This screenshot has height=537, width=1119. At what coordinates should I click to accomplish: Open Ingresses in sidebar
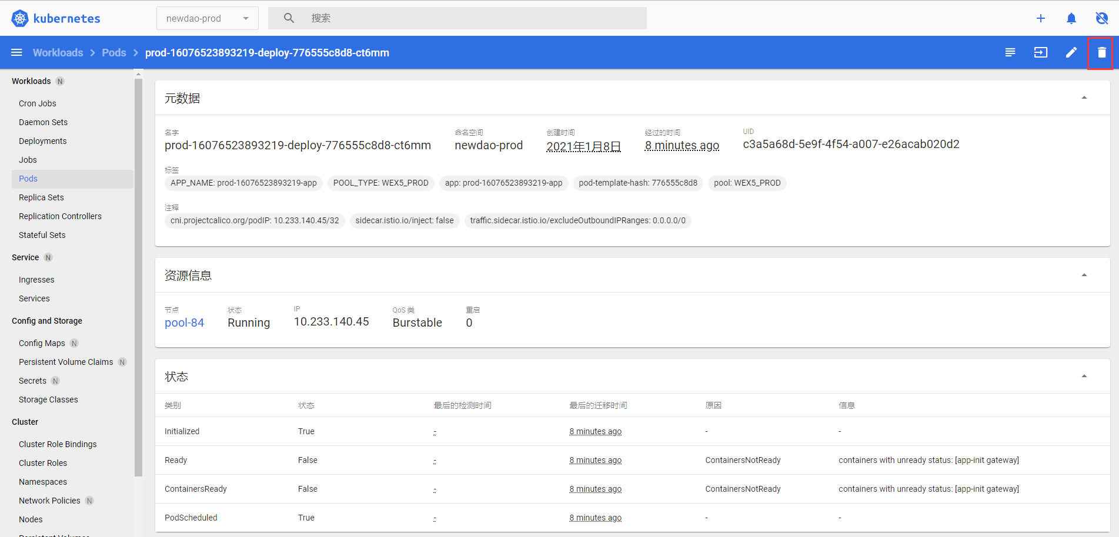36,280
